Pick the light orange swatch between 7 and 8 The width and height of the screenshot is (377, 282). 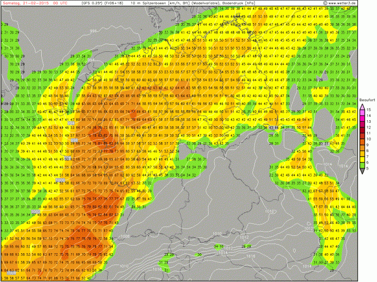click(363, 154)
